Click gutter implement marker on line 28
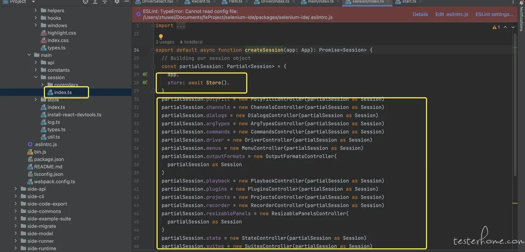This screenshot has height=252, width=525. tap(145, 82)
